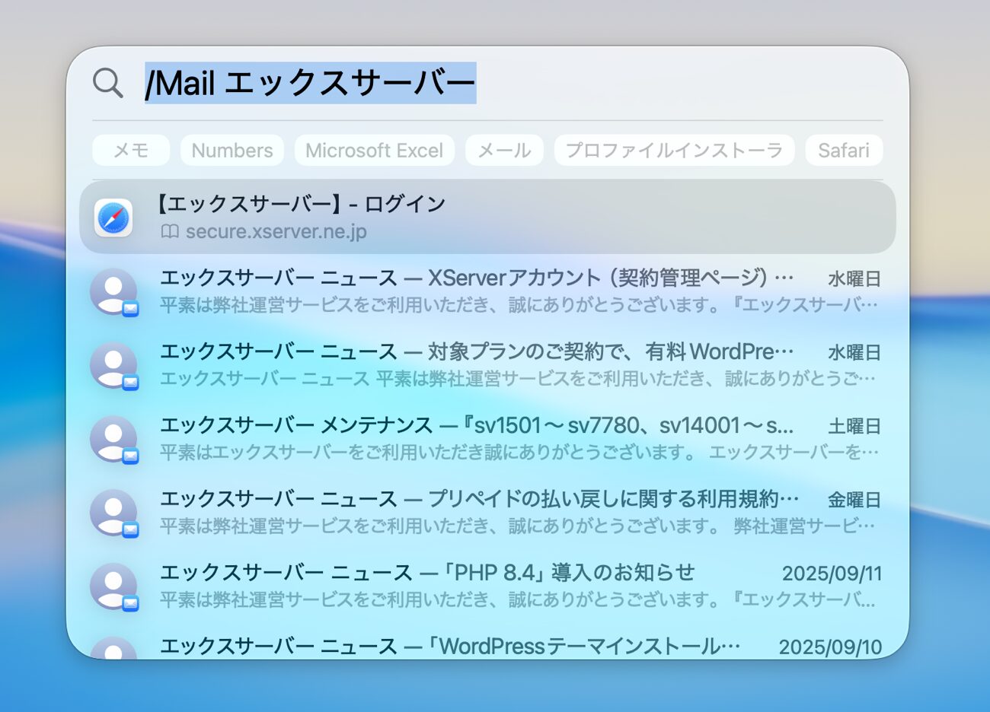Click contact avatar of PHP 8.4 mail result
Viewport: 990px width, 712px height.
pyautogui.click(x=113, y=586)
